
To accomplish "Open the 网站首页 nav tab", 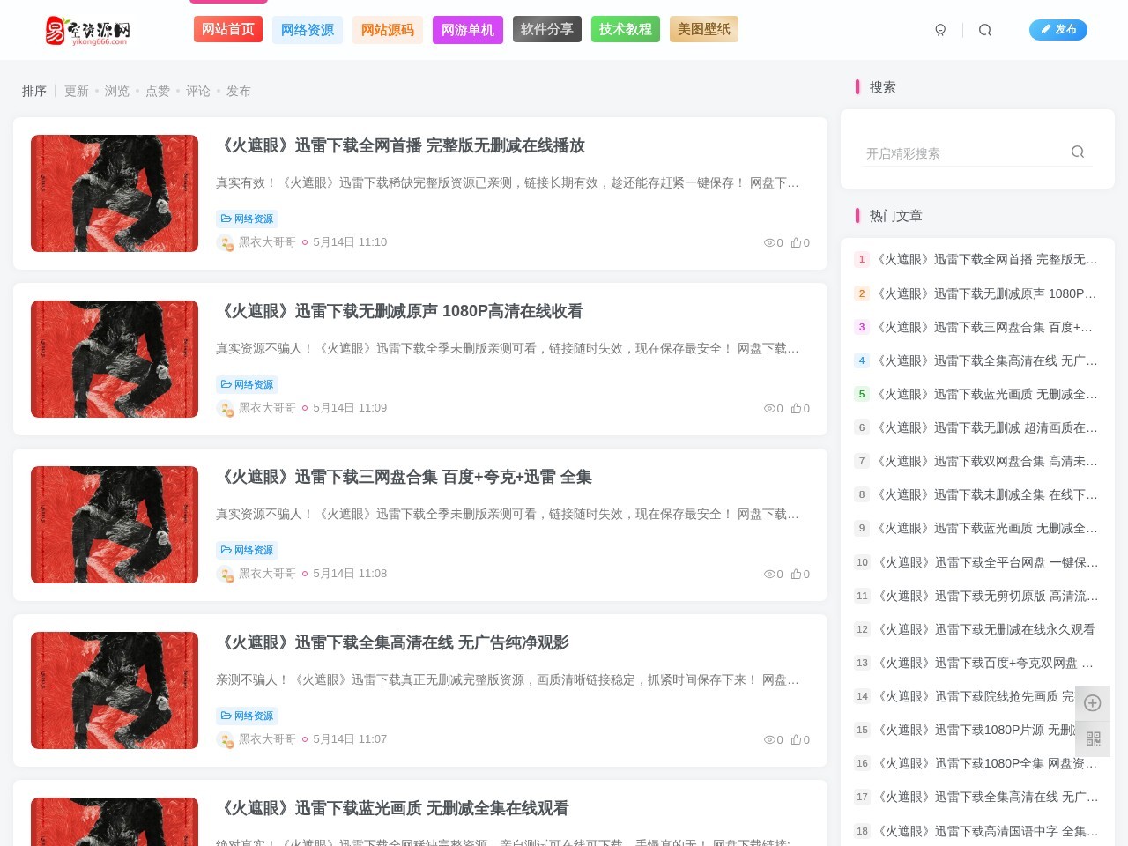I will (228, 29).
